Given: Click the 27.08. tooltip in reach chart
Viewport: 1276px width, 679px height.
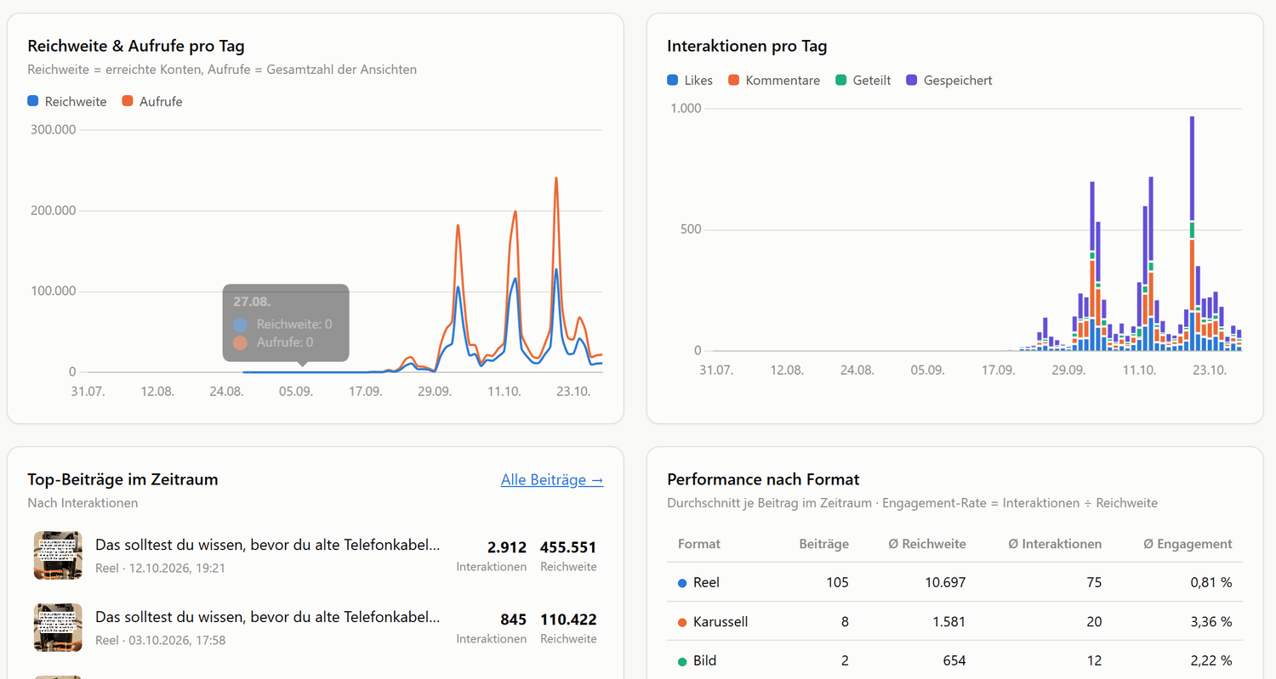Looking at the screenshot, I should click(x=286, y=323).
